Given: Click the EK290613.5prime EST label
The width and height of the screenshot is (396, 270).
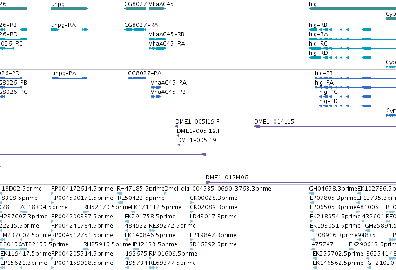Looking at the screenshot, I should coord(373,244).
